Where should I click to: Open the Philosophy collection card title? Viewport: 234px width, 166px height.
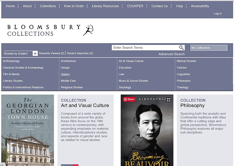pos(192,105)
